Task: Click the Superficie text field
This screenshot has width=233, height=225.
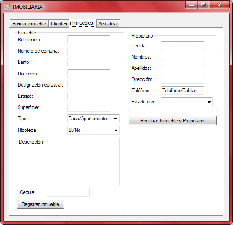Action: click(89, 107)
